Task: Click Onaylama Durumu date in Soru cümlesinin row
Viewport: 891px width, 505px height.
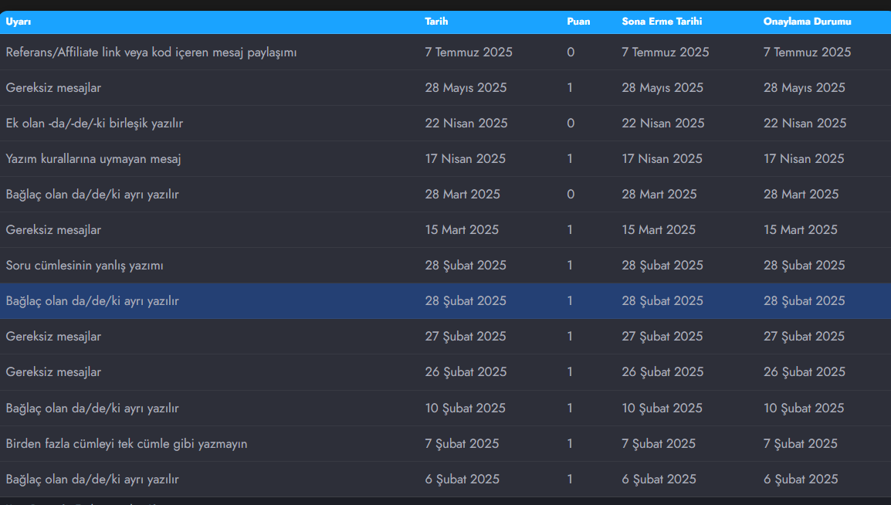Action: click(x=804, y=266)
